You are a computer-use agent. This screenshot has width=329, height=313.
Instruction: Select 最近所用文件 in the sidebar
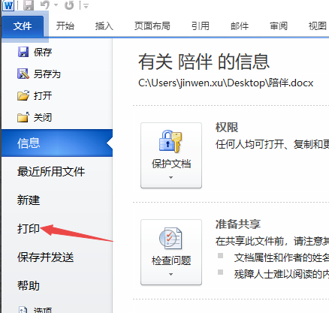[51, 172]
